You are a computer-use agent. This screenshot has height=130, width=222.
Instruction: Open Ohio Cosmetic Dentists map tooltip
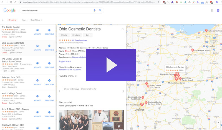coord(175,69)
